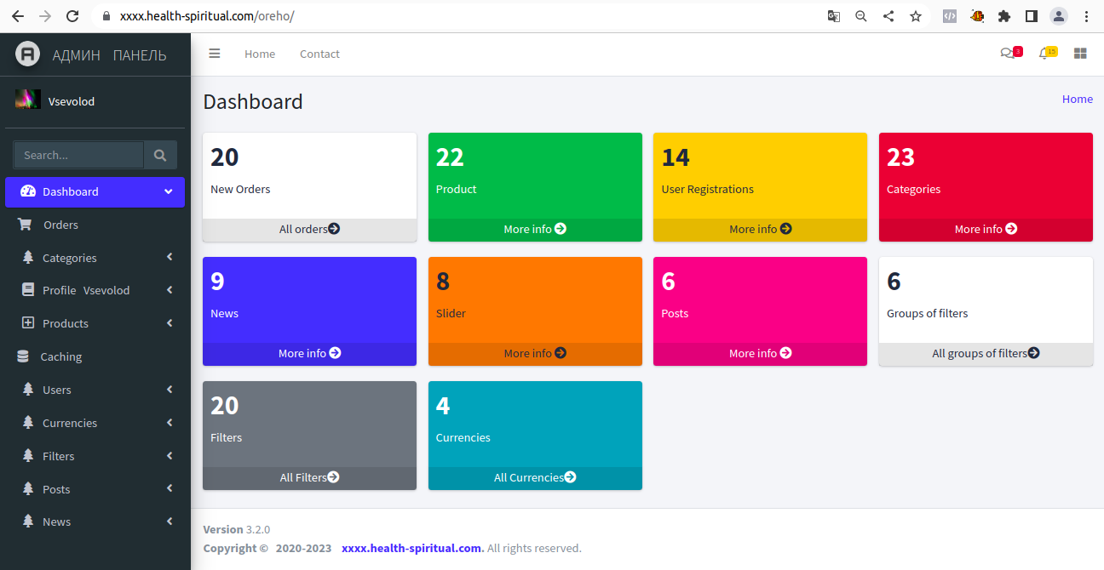Image resolution: width=1104 pixels, height=570 pixels.
Task: Click More info on the Product card
Action: pos(535,229)
